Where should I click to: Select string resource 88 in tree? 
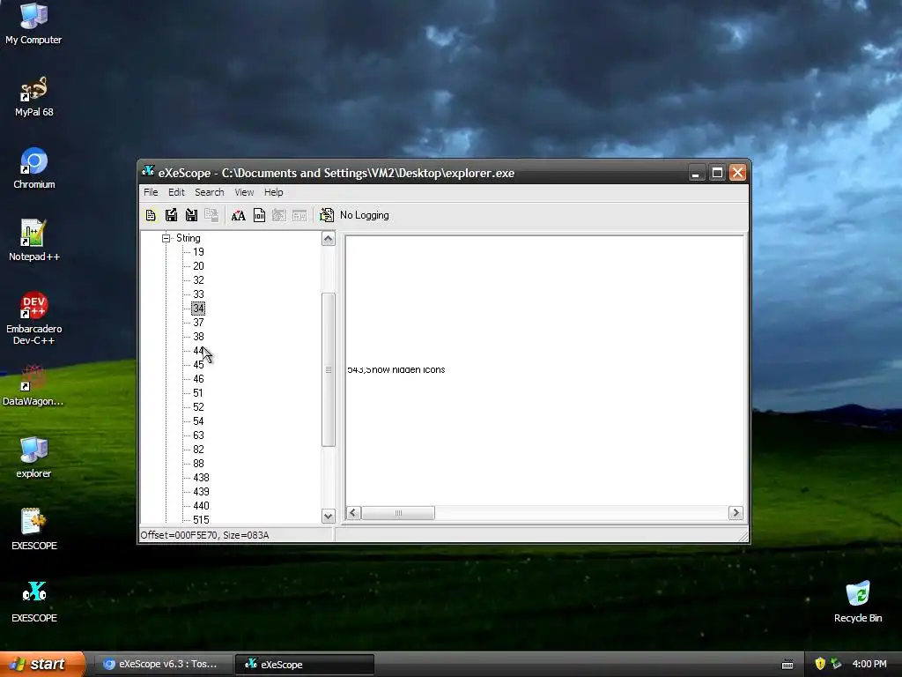point(198,464)
